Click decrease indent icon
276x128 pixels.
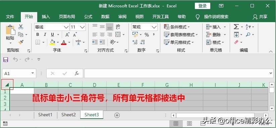(x=95, y=42)
